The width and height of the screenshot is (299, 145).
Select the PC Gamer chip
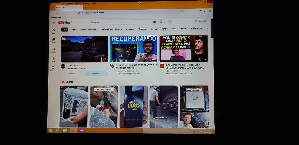click(x=130, y=29)
